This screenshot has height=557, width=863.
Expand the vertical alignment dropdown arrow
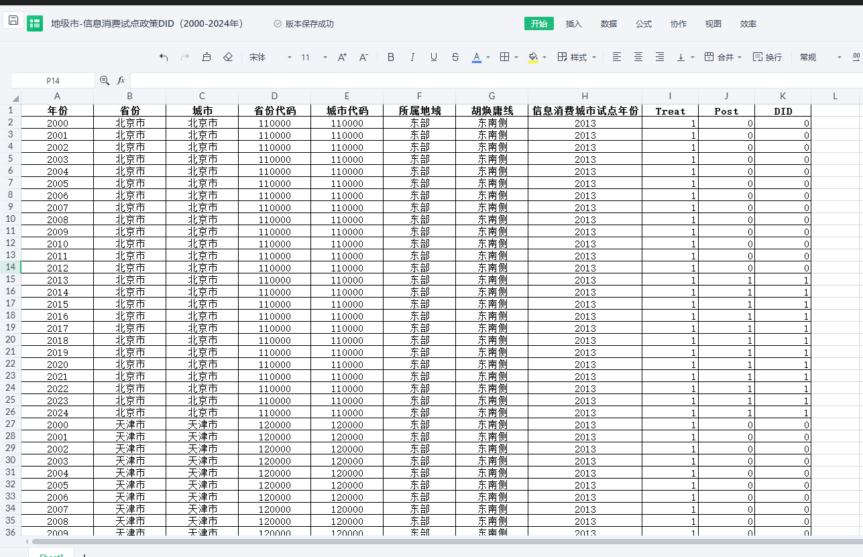pos(693,58)
